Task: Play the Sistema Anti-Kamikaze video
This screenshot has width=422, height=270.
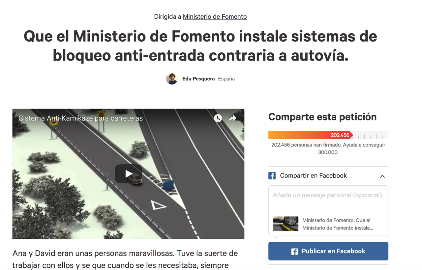Action: [x=128, y=174]
